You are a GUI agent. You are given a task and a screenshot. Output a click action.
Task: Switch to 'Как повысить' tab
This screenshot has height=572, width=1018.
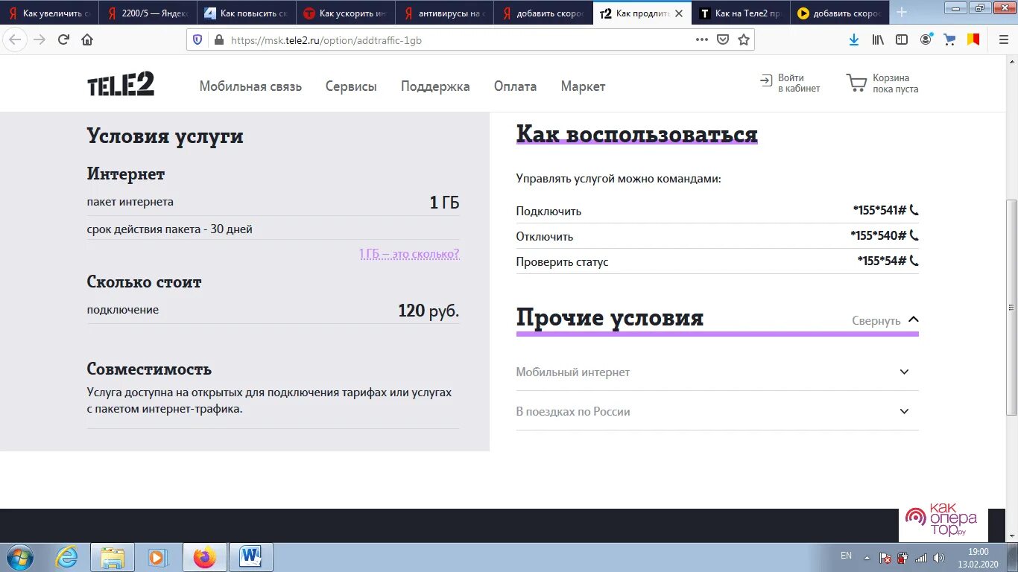(x=247, y=13)
